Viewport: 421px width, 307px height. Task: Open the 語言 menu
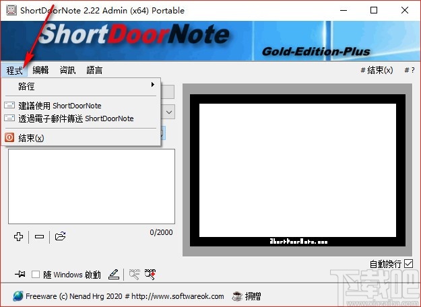[x=94, y=70]
